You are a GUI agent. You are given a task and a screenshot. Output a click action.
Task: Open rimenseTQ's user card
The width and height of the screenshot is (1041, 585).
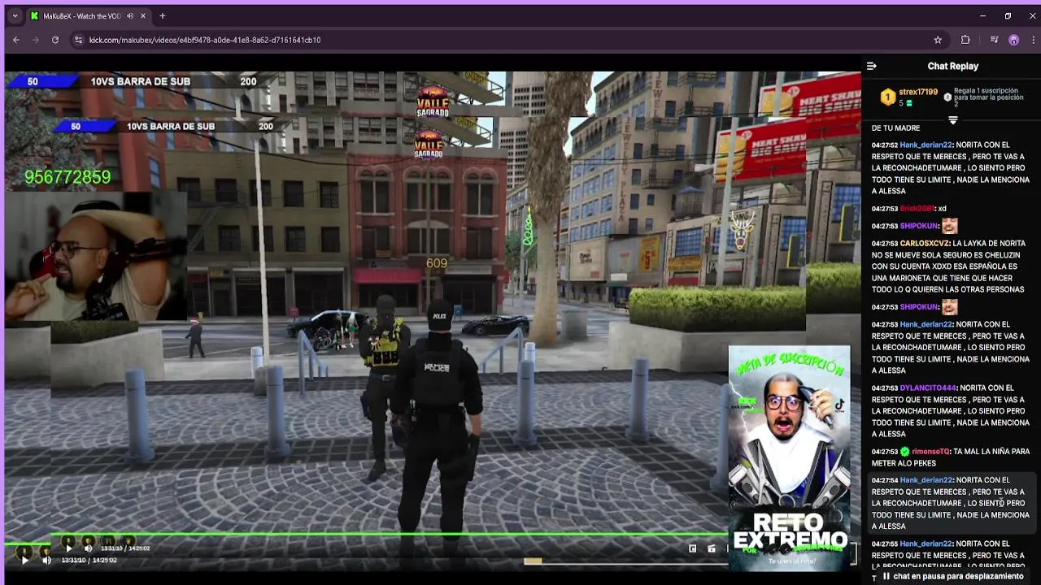(931, 452)
